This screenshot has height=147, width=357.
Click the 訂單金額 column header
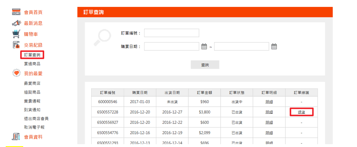pyautogui.click(x=204, y=93)
